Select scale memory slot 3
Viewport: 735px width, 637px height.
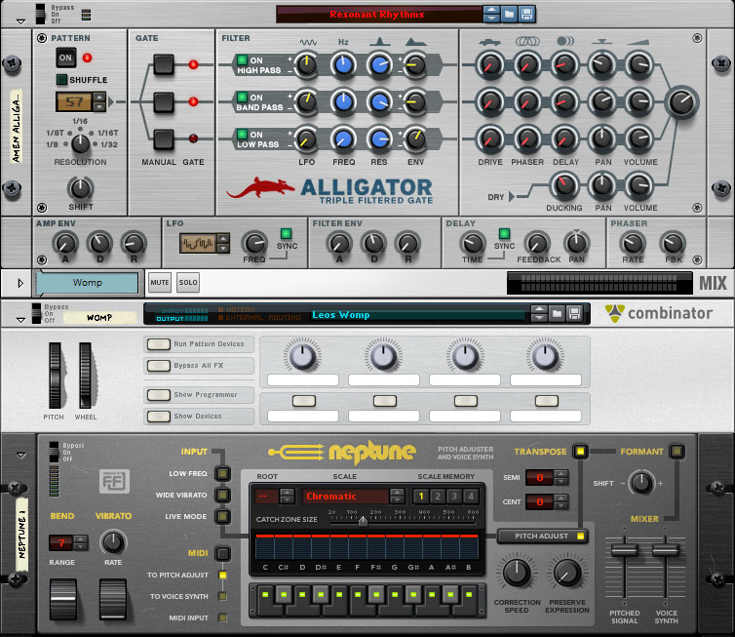pyautogui.click(x=454, y=497)
